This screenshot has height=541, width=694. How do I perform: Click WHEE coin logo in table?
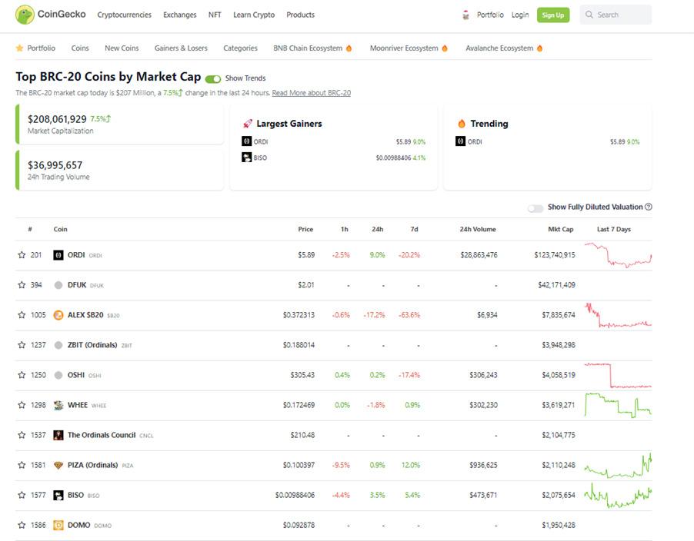(58, 405)
